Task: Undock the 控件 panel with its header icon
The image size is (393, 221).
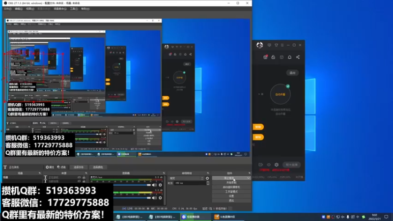Action: [249, 173]
